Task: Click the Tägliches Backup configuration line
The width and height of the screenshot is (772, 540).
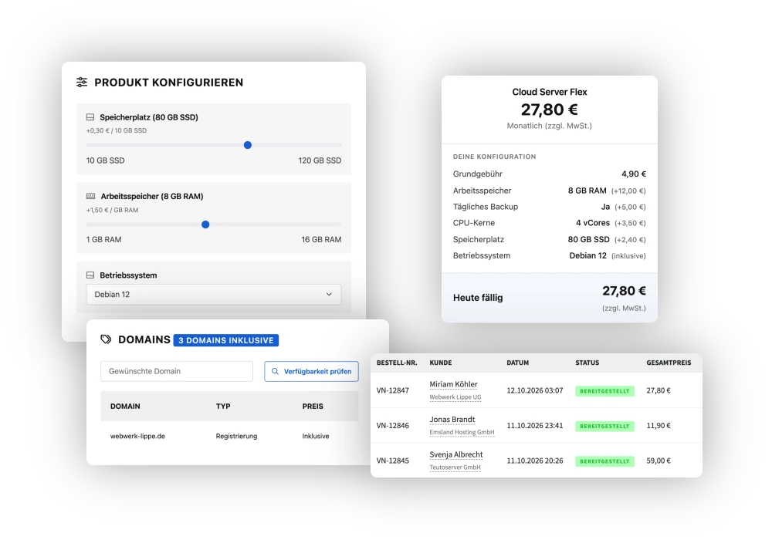Action: coord(550,207)
